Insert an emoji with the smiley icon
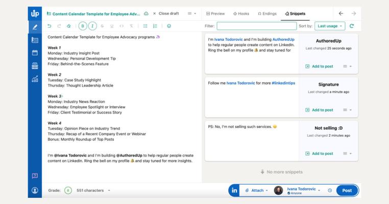This screenshot has height=204, width=389. (x=169, y=26)
